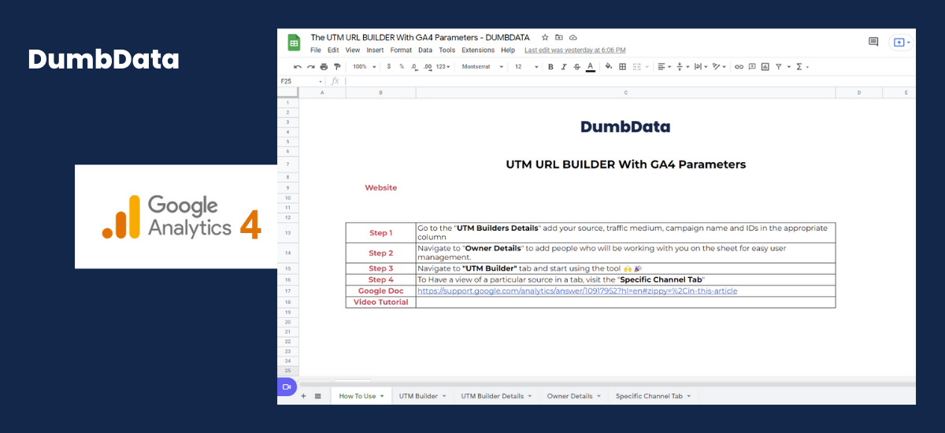945x433 pixels.
Task: Open the Tools menu
Action: (447, 50)
